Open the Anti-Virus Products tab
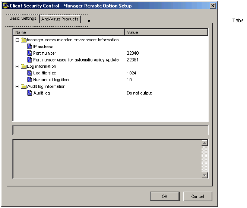 coord(60,19)
